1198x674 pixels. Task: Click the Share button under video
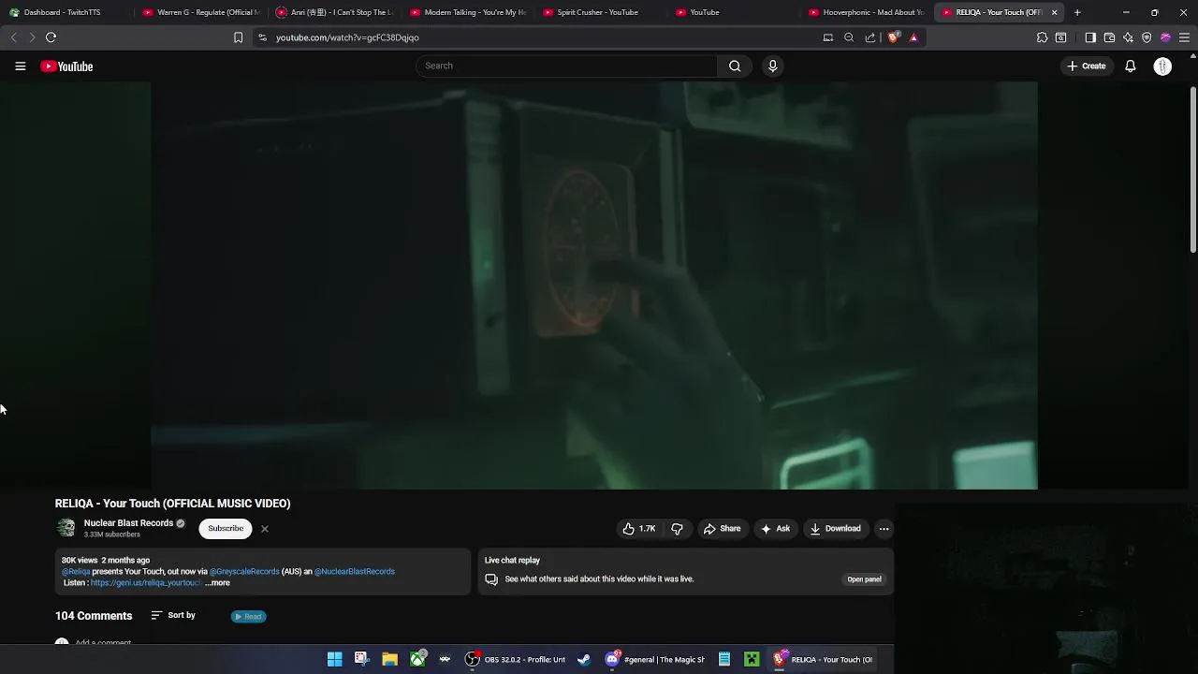pos(722,529)
